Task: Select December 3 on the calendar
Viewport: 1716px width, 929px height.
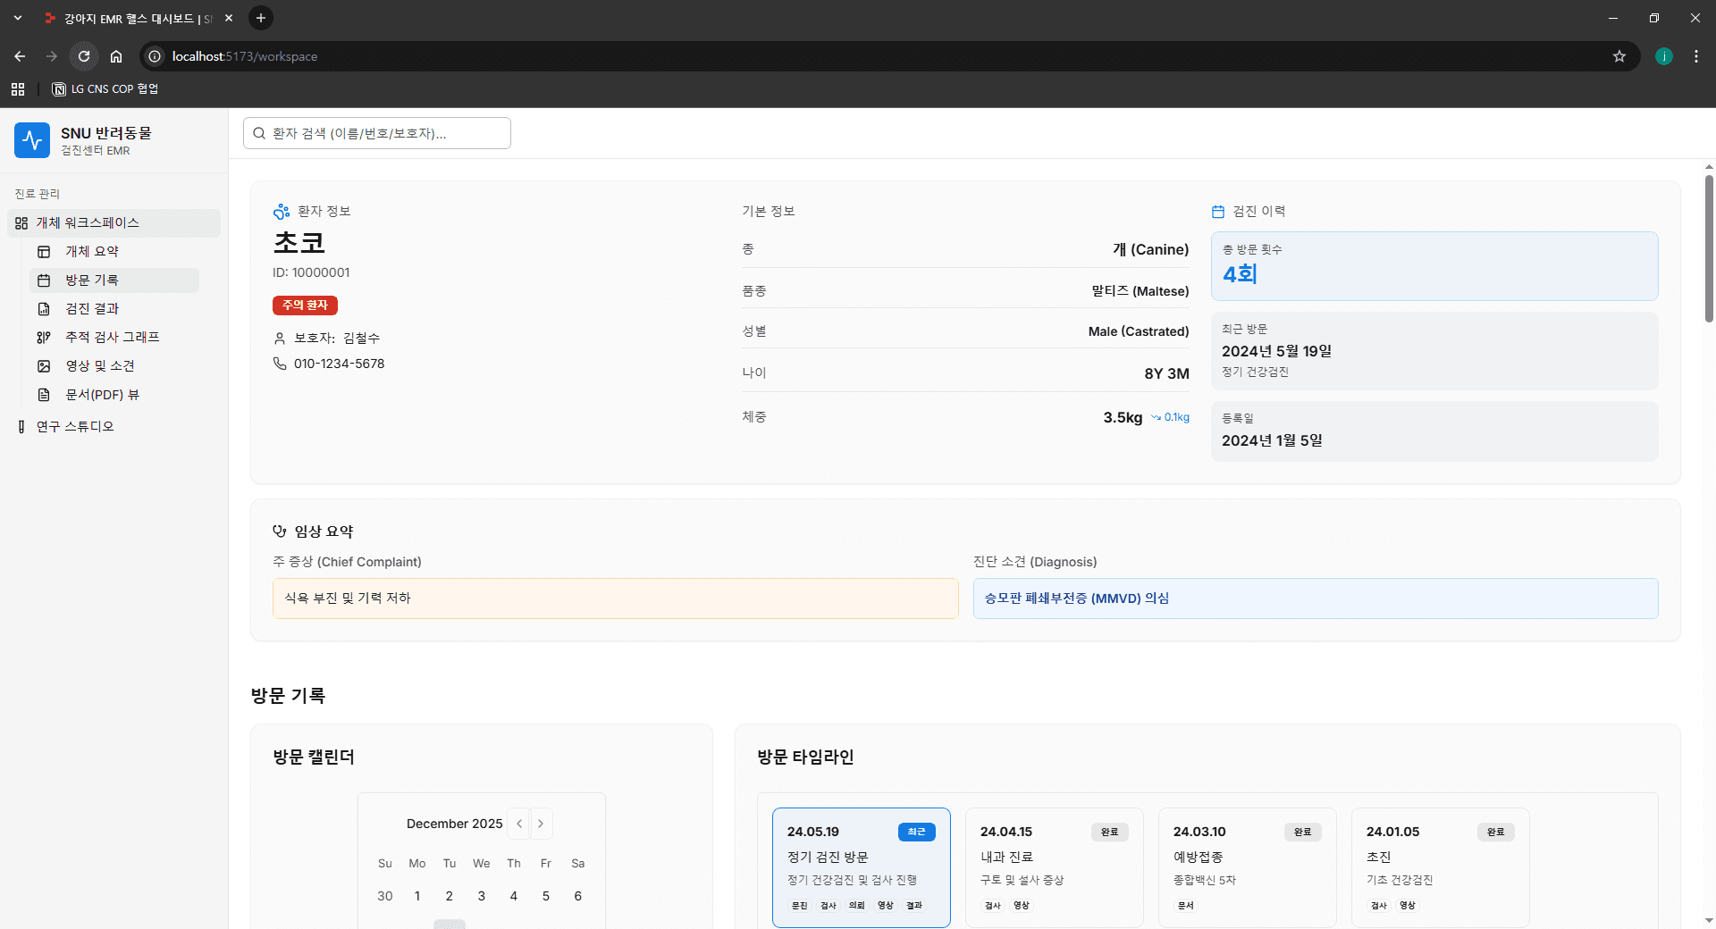Action: click(482, 896)
